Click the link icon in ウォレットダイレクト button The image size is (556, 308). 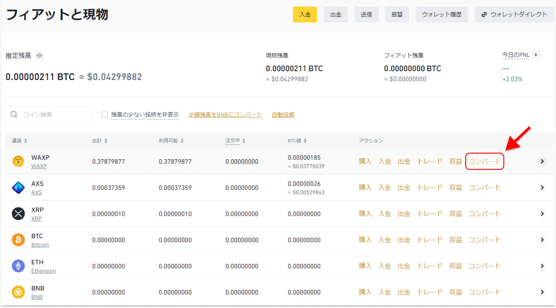point(484,15)
